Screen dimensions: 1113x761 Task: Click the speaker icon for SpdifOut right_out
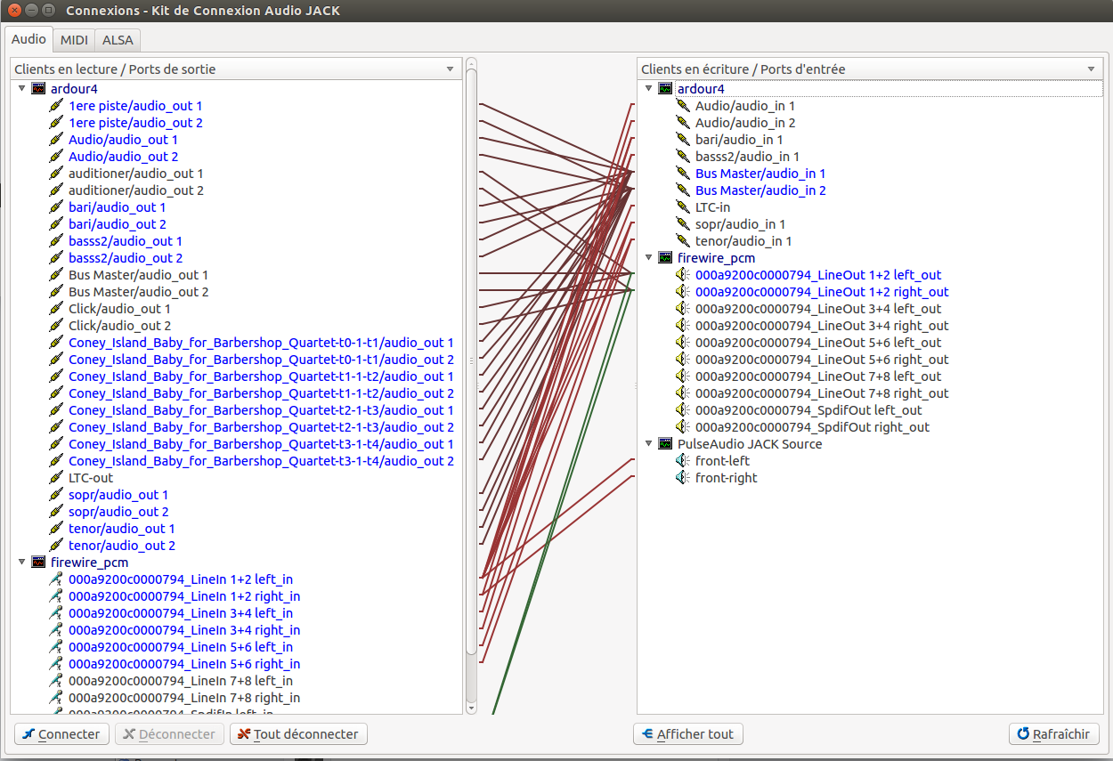[682, 427]
